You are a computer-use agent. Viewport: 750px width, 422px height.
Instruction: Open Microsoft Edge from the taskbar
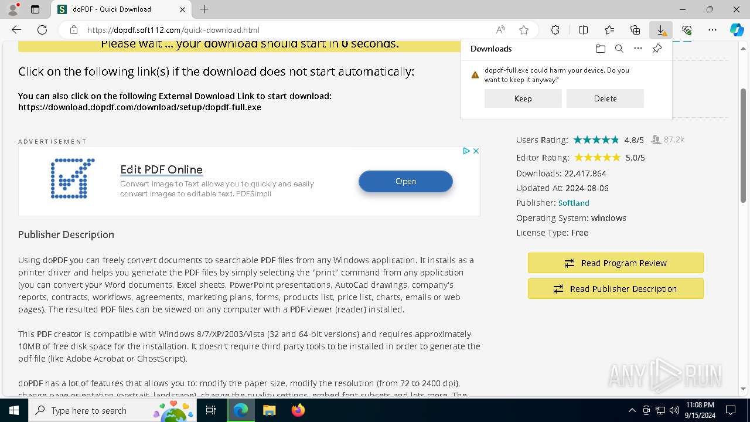tap(241, 410)
